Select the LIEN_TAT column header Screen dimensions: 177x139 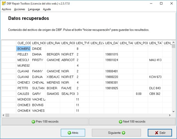[155, 43]
